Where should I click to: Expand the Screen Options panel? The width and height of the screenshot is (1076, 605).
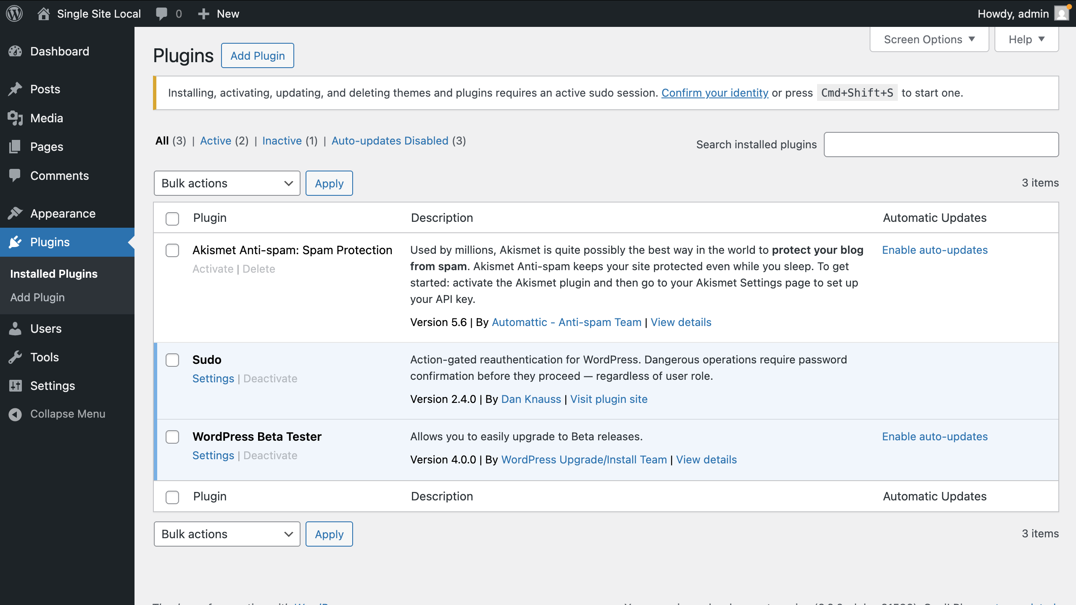(929, 39)
